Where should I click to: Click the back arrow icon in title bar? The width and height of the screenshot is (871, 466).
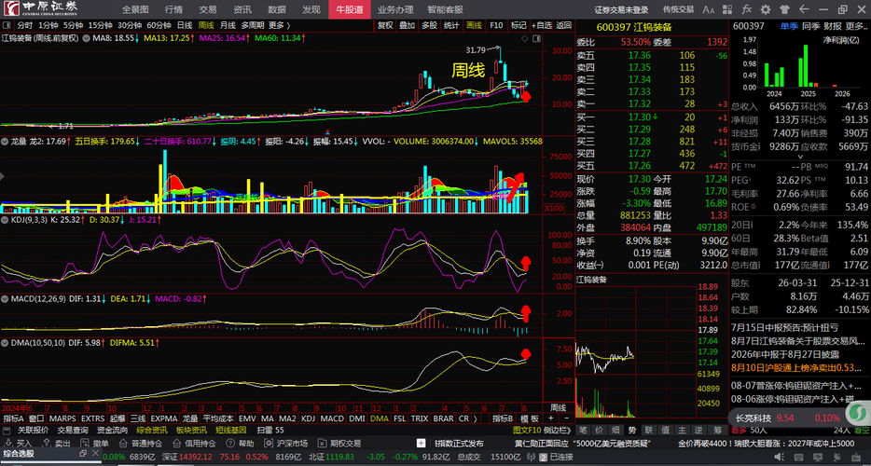pos(803,9)
